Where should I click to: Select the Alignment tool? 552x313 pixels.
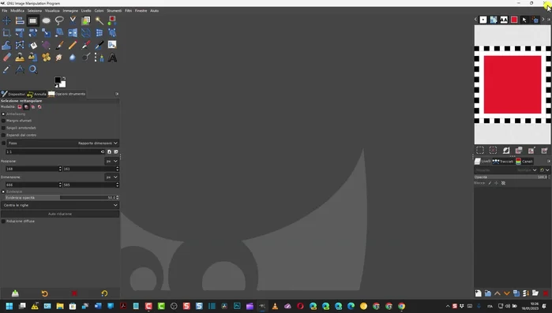20,20
